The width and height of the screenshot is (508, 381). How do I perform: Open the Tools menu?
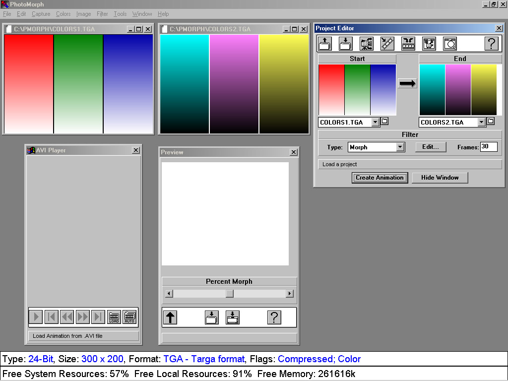click(x=120, y=14)
